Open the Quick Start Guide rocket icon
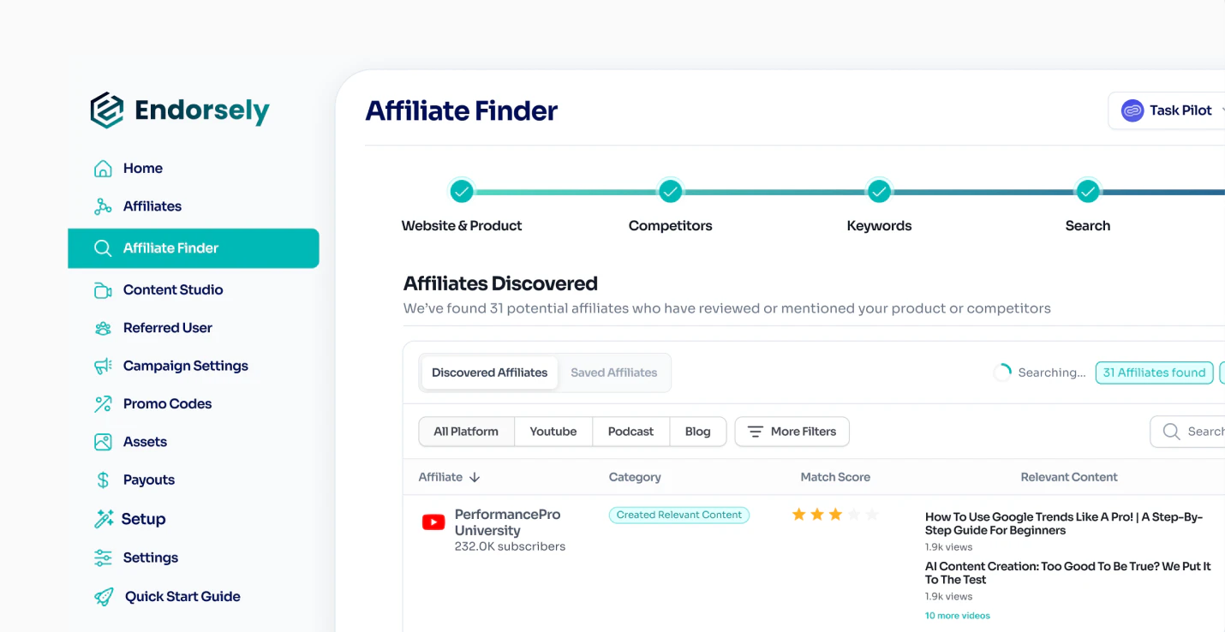This screenshot has height=632, width=1225. pos(102,596)
